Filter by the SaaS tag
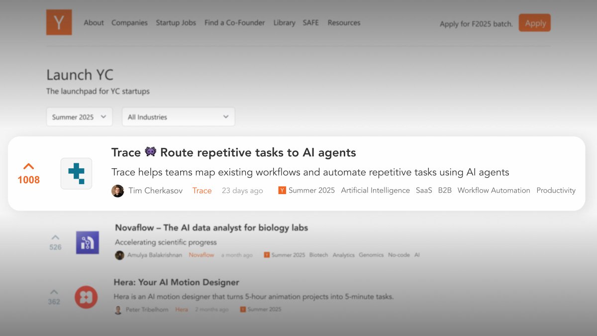 (424, 191)
